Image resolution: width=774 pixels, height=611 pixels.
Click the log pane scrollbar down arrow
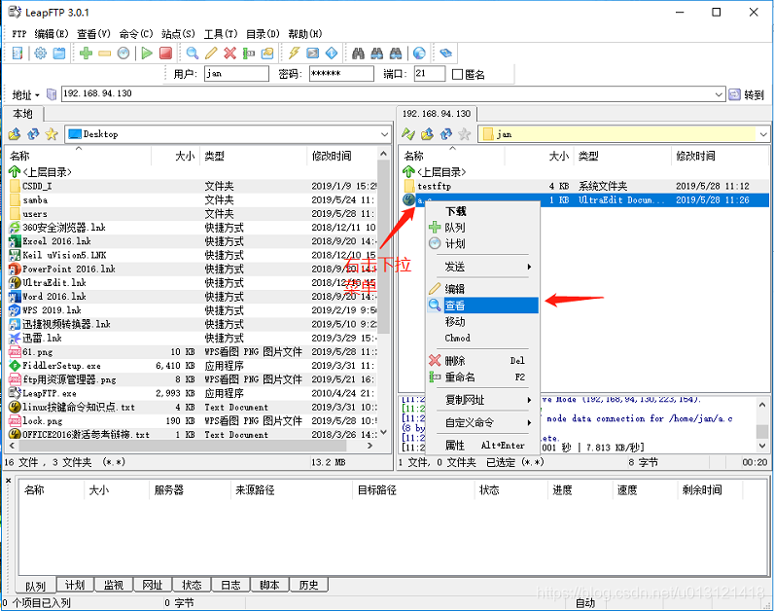[762, 445]
